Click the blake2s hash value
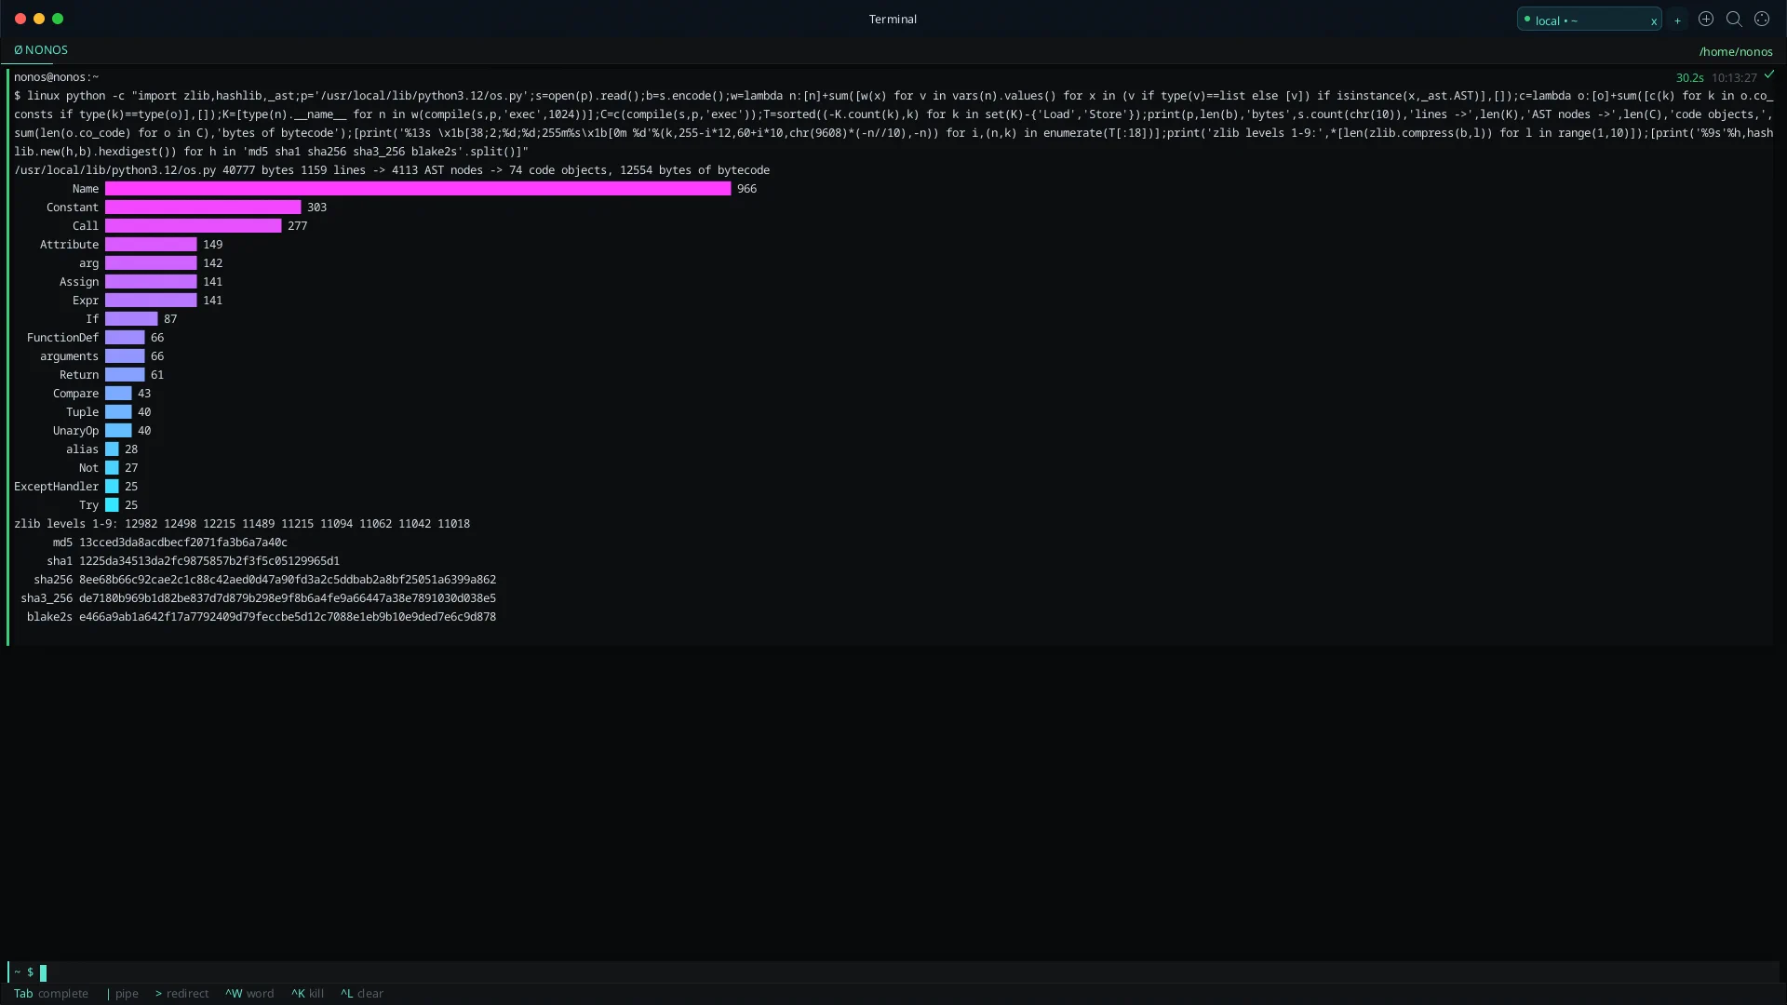 coord(288,617)
